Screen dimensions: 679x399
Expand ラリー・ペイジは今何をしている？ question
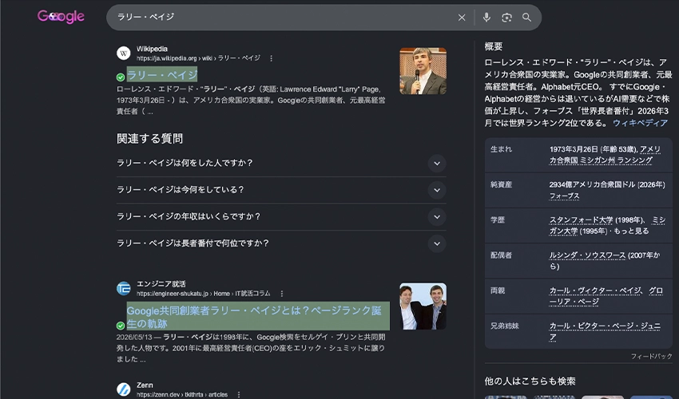pyautogui.click(x=281, y=190)
